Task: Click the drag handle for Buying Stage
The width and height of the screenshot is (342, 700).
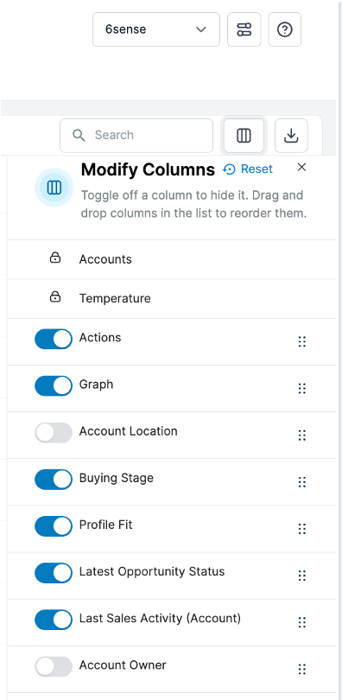Action: pos(302,482)
